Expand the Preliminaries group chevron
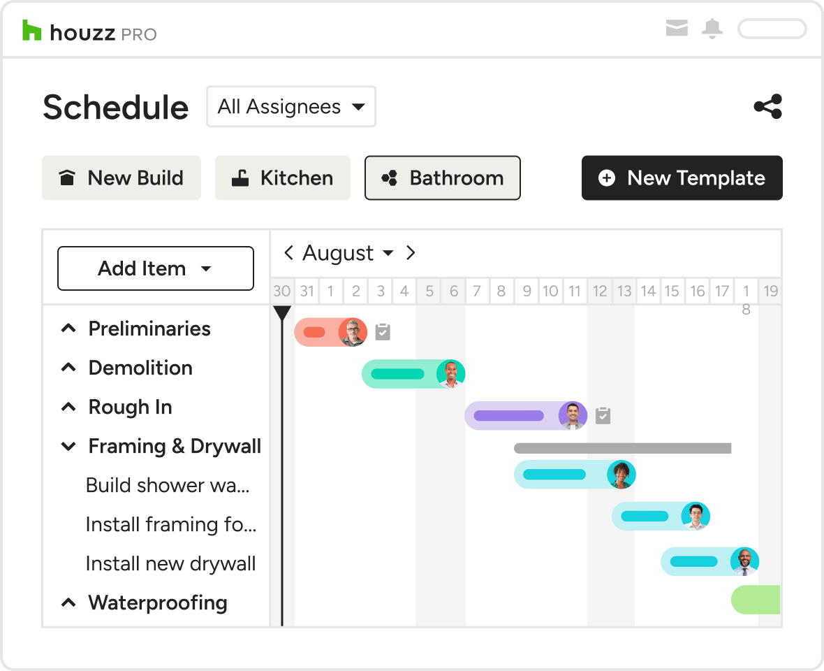Screen dimensions: 824x671 click(x=68, y=329)
